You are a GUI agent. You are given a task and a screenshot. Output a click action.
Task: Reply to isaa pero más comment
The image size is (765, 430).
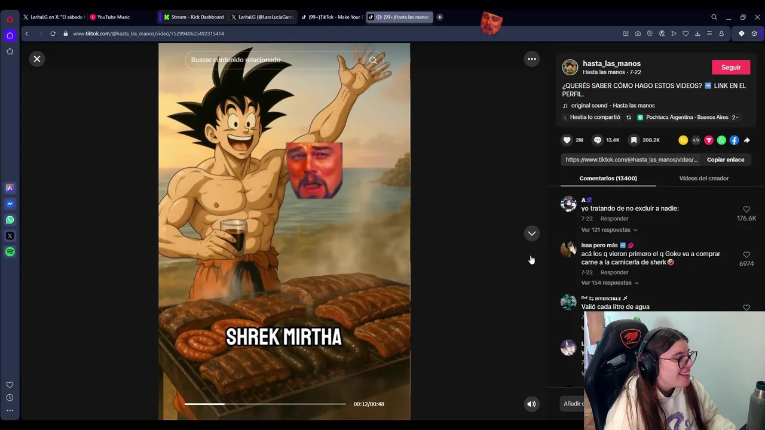point(614,272)
